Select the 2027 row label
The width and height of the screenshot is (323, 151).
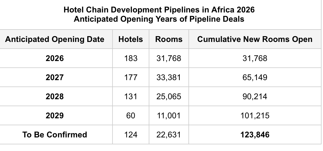coord(55,78)
